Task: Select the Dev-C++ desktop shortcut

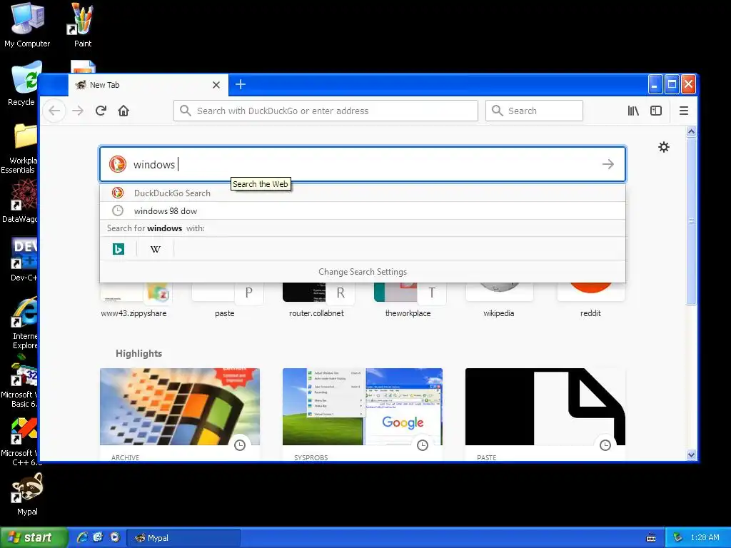Action: click(24, 259)
